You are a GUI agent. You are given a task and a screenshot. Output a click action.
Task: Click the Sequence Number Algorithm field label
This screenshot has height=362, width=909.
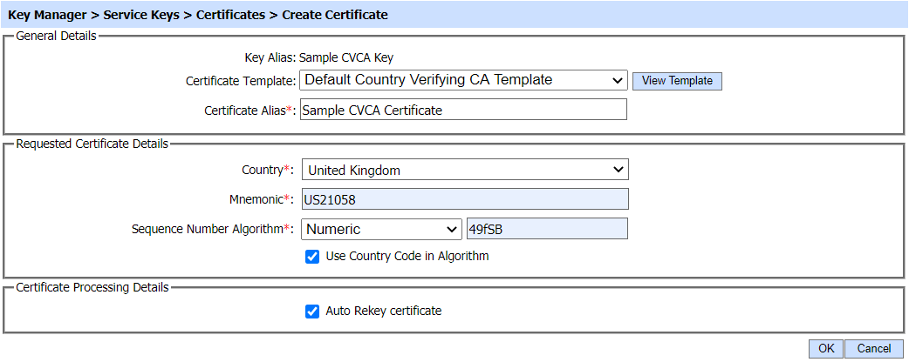click(x=207, y=230)
